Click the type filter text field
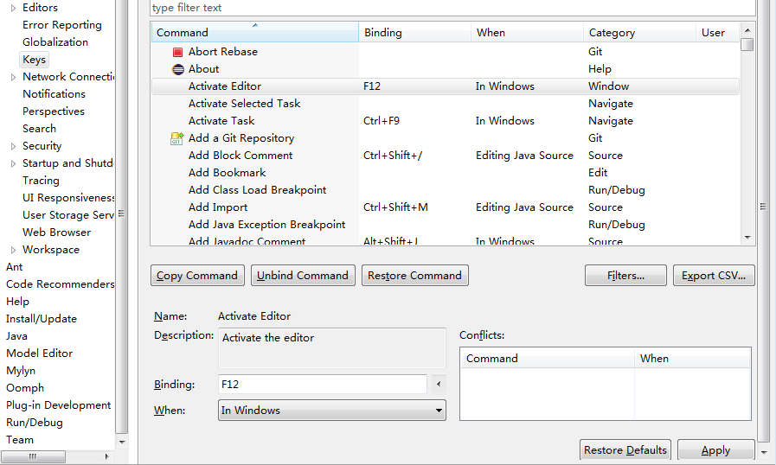The height and width of the screenshot is (465, 776). tap(450, 8)
